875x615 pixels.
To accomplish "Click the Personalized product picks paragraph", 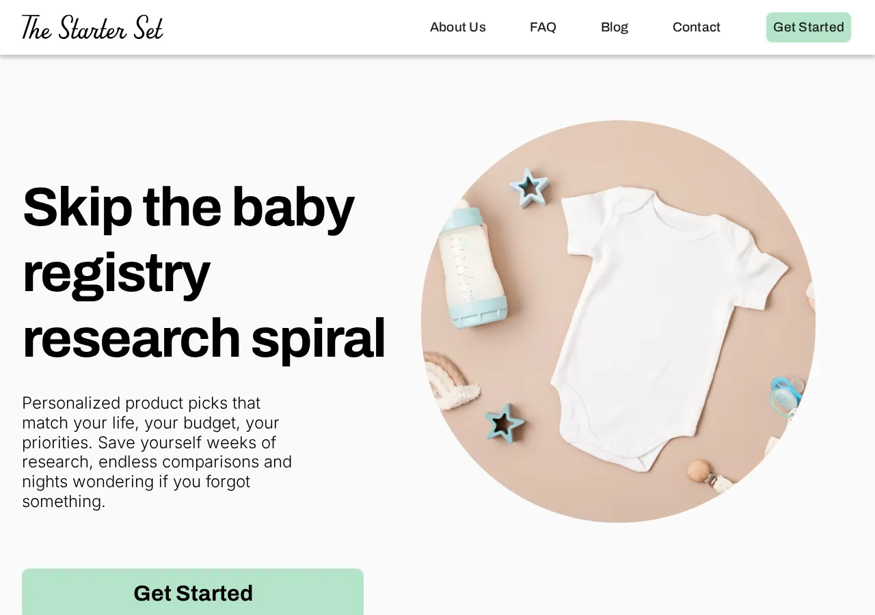I will tap(157, 452).
